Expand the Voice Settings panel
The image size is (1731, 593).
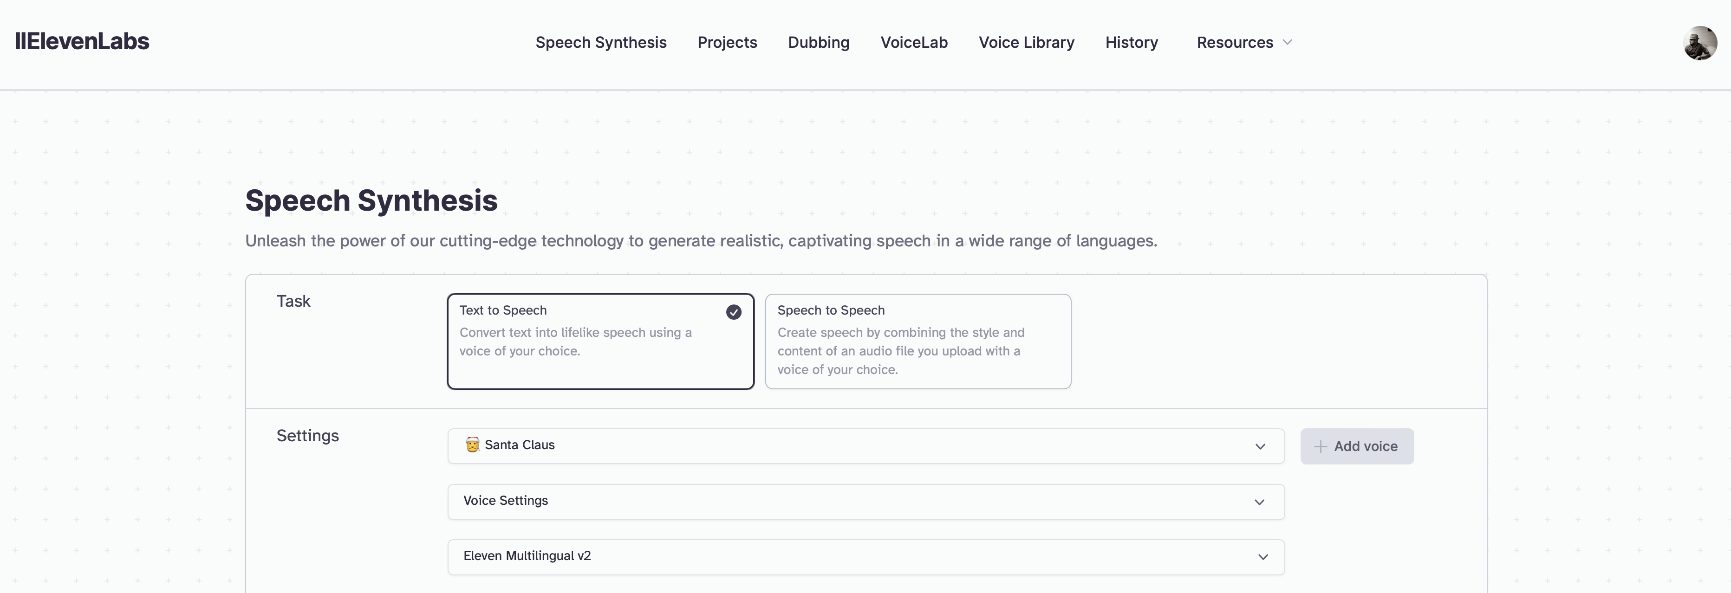865,502
